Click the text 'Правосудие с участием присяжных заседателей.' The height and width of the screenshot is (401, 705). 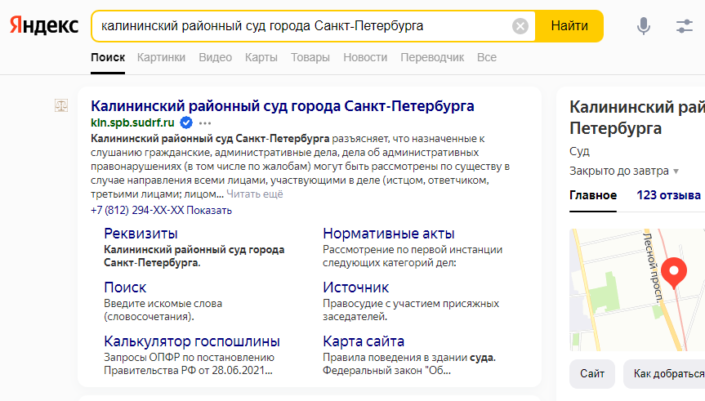point(411,310)
